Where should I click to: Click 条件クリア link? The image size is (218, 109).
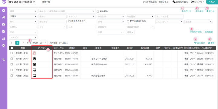(187, 12)
